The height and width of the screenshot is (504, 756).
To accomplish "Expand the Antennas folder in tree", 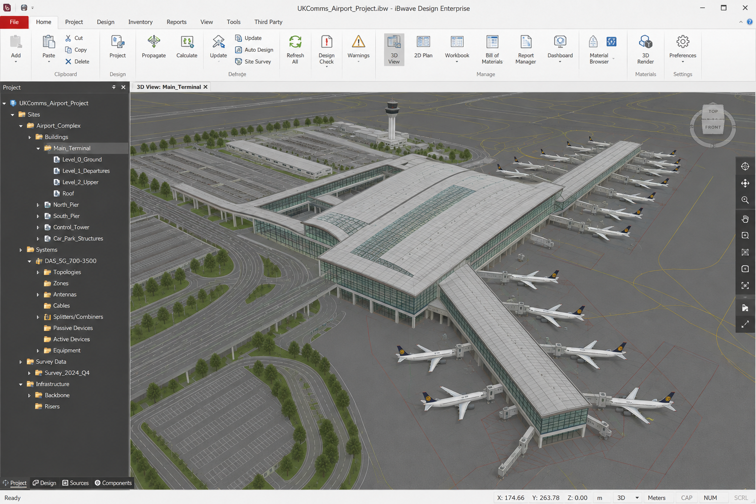I will point(38,295).
